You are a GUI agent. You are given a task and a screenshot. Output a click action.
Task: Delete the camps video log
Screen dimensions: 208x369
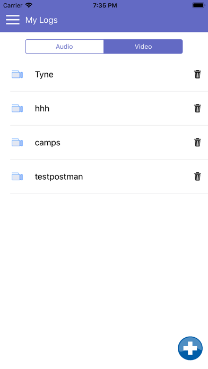click(197, 143)
